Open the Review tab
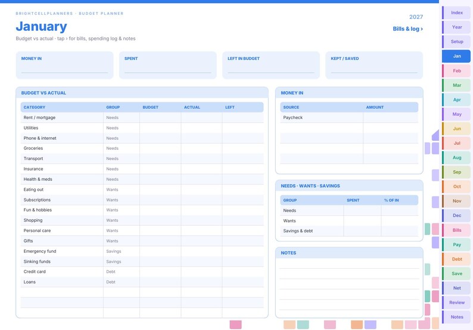This screenshot has width=473, height=330. click(456, 302)
